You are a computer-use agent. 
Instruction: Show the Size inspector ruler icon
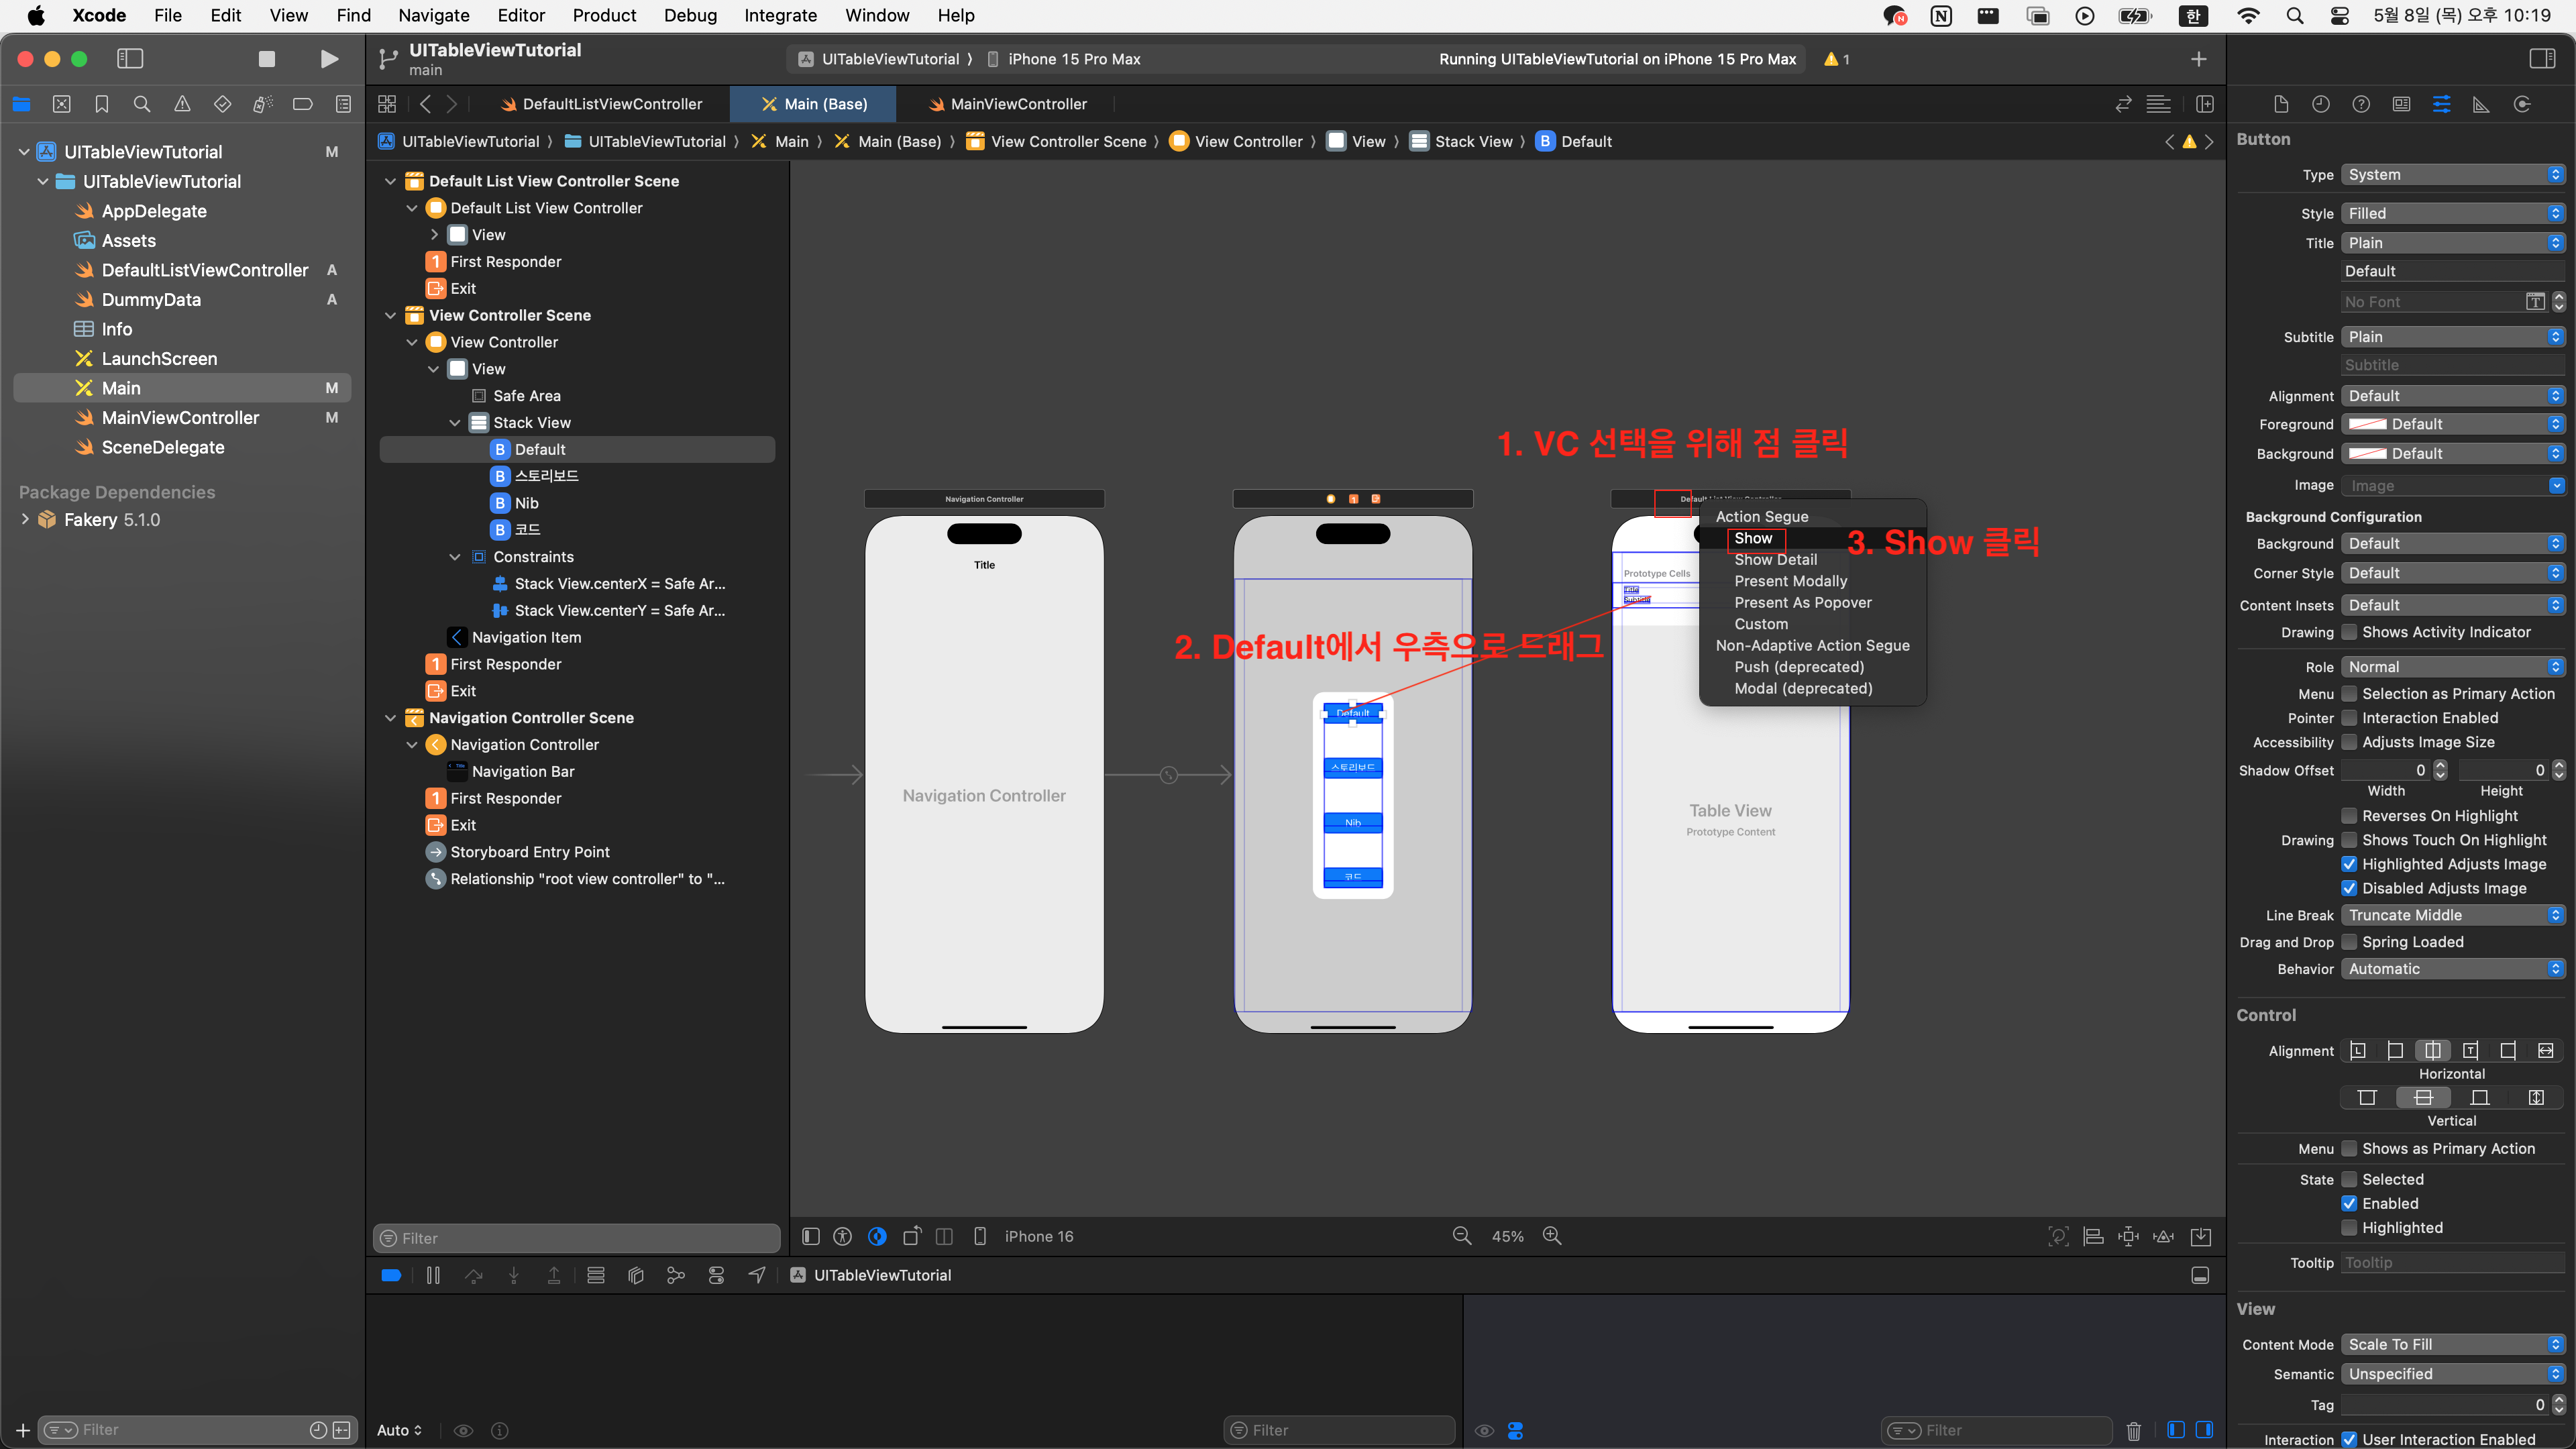(2481, 104)
